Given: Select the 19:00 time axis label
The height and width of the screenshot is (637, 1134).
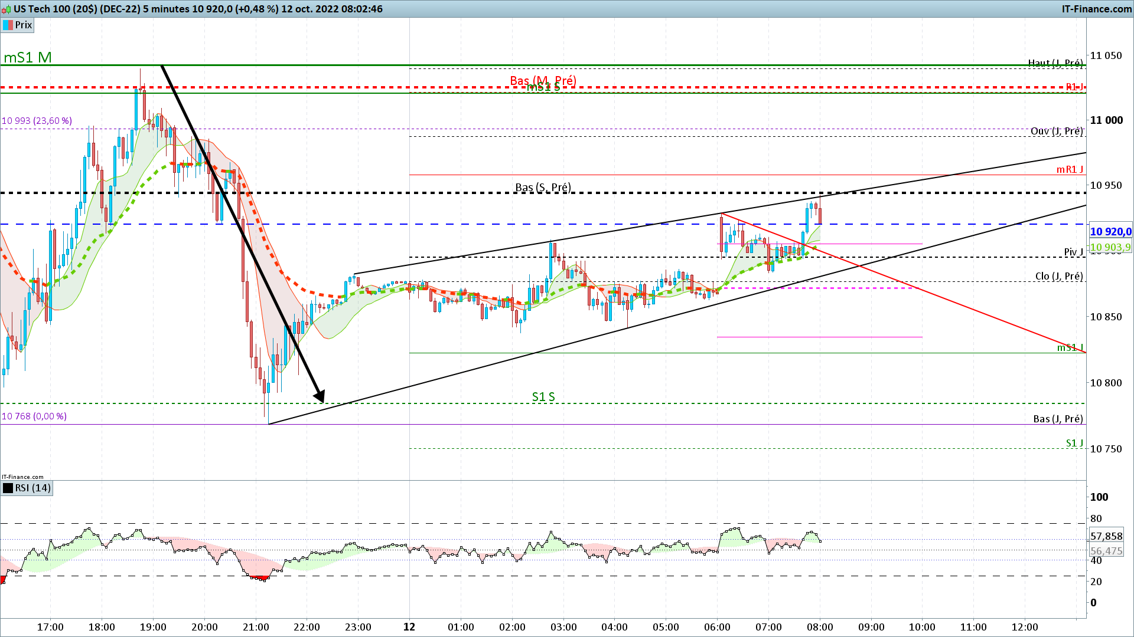Looking at the screenshot, I should 153,627.
